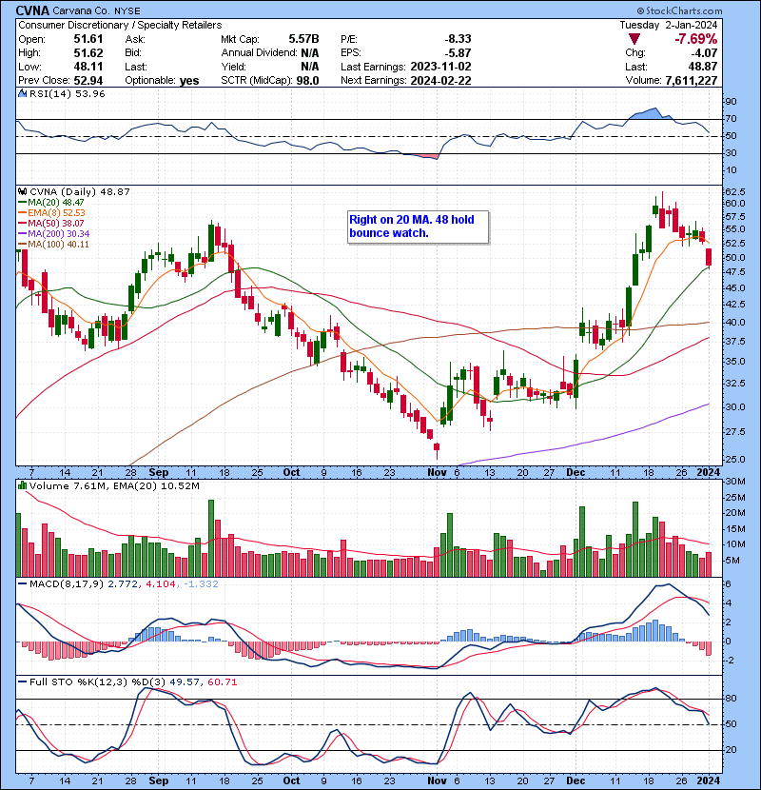Click the red down-triangle next to -7.69%
Screen dimensions: 761x790
pyautogui.click(x=634, y=39)
